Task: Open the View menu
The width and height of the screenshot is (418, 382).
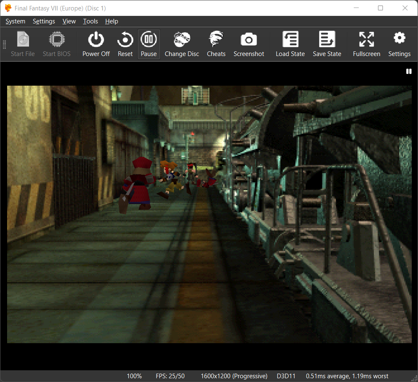Action: [69, 21]
